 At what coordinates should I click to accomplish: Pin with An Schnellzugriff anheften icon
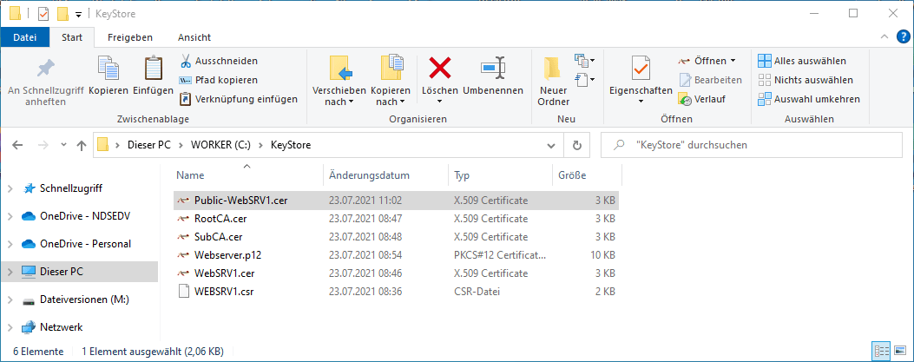pyautogui.click(x=44, y=68)
